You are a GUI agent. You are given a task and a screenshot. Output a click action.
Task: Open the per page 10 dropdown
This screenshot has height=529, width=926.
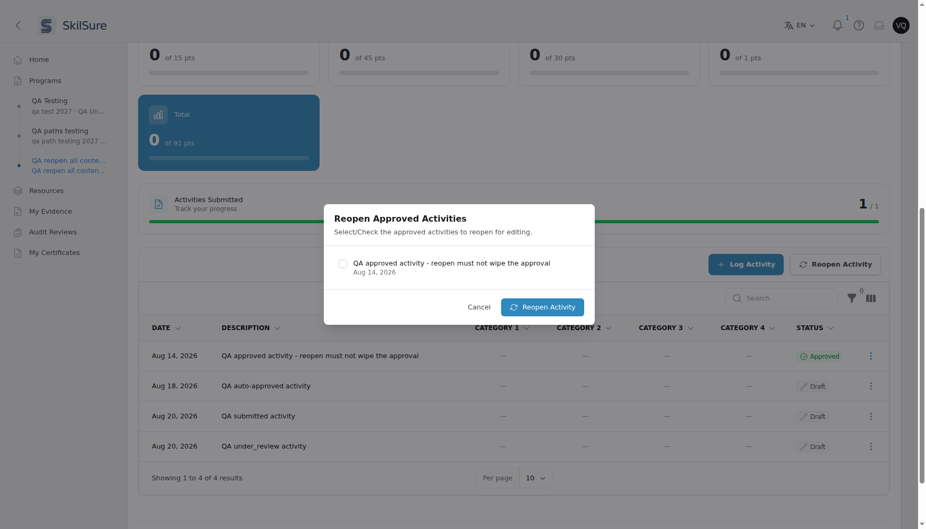click(535, 478)
